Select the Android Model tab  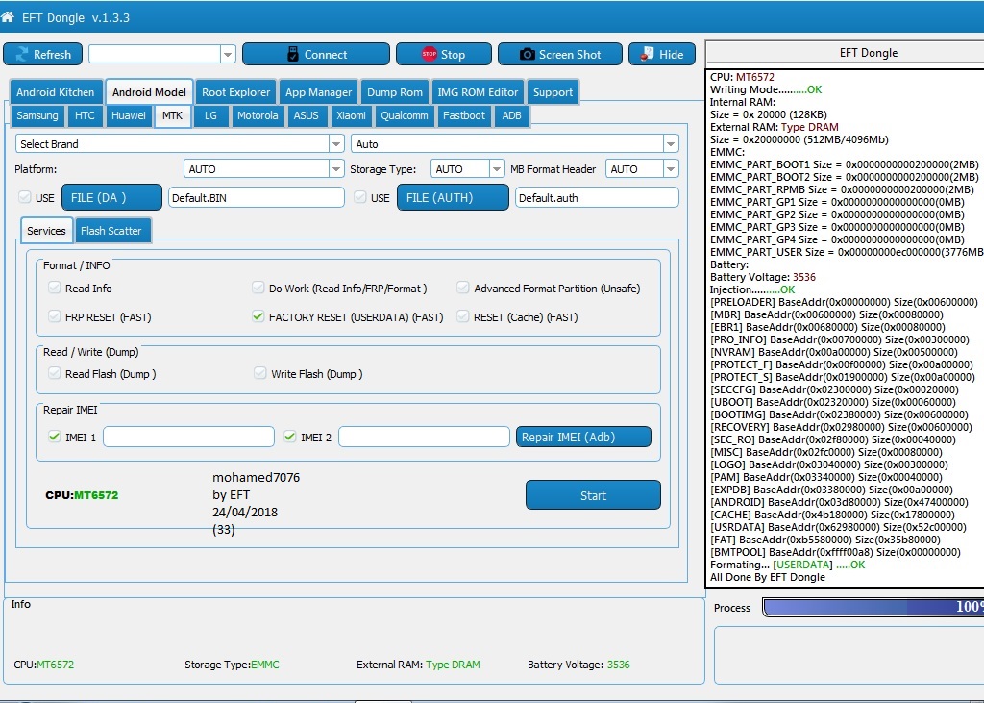point(149,92)
